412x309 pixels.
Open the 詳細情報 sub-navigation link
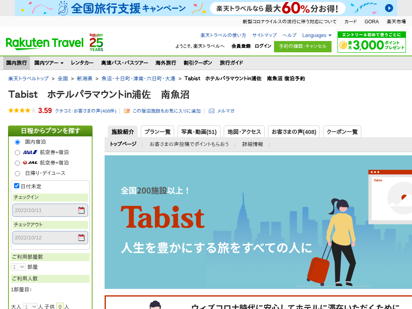(x=253, y=144)
